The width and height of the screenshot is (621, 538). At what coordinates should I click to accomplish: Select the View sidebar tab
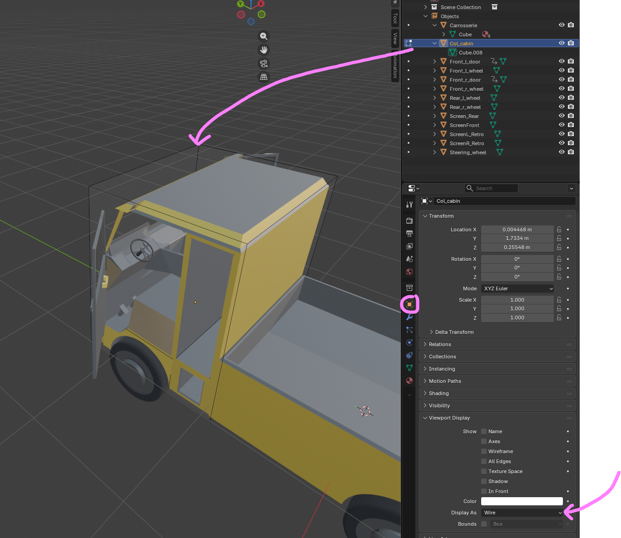[395, 38]
